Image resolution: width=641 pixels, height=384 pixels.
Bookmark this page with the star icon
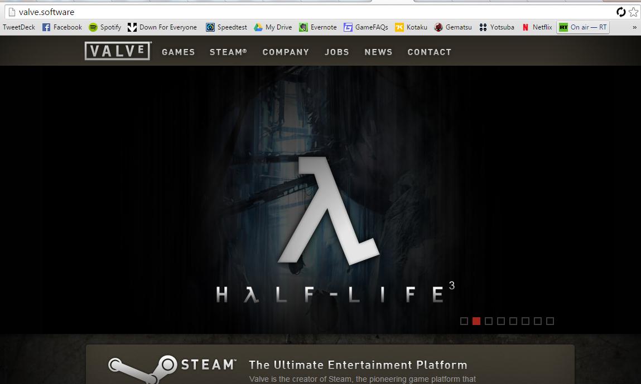[633, 12]
